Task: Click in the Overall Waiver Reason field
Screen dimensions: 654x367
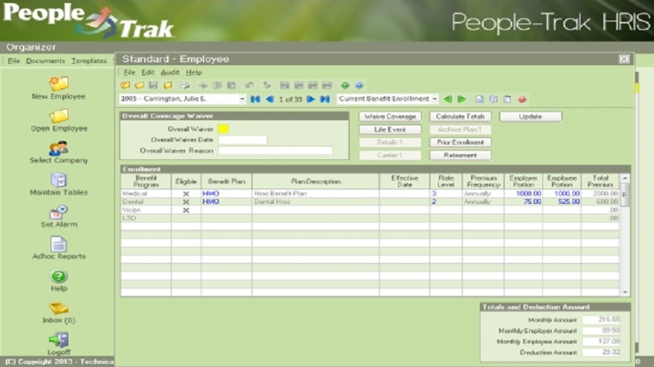Action: tap(276, 150)
